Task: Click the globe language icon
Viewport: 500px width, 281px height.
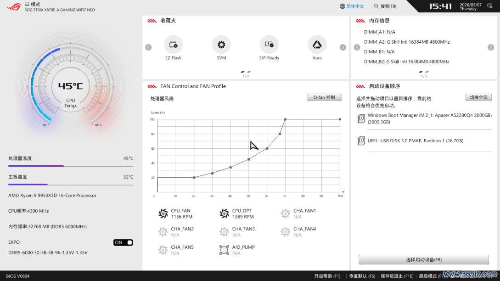Action: pos(342,6)
